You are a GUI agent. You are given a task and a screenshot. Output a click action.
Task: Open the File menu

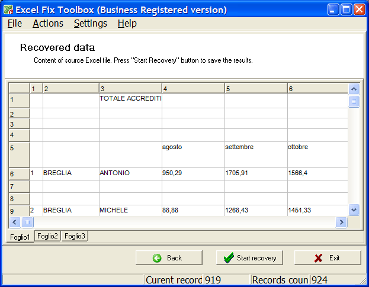(15, 24)
